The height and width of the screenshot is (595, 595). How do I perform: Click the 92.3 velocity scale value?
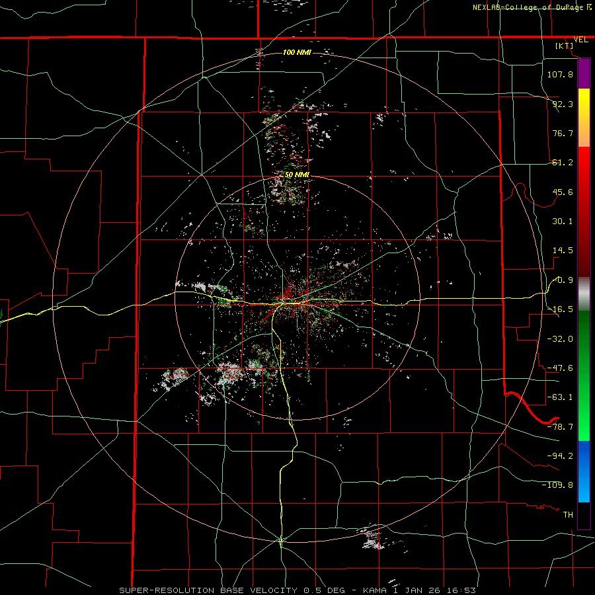click(563, 104)
